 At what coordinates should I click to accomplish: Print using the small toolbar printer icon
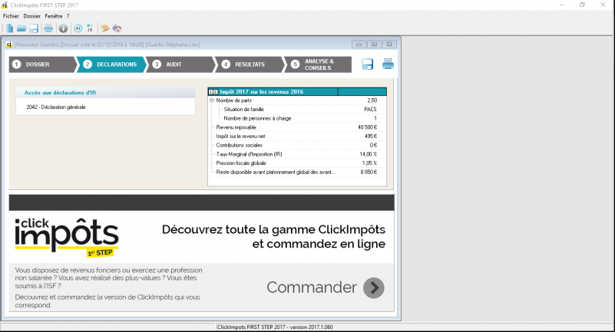coord(48,28)
